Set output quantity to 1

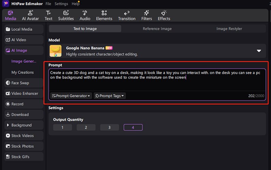tap(62, 128)
